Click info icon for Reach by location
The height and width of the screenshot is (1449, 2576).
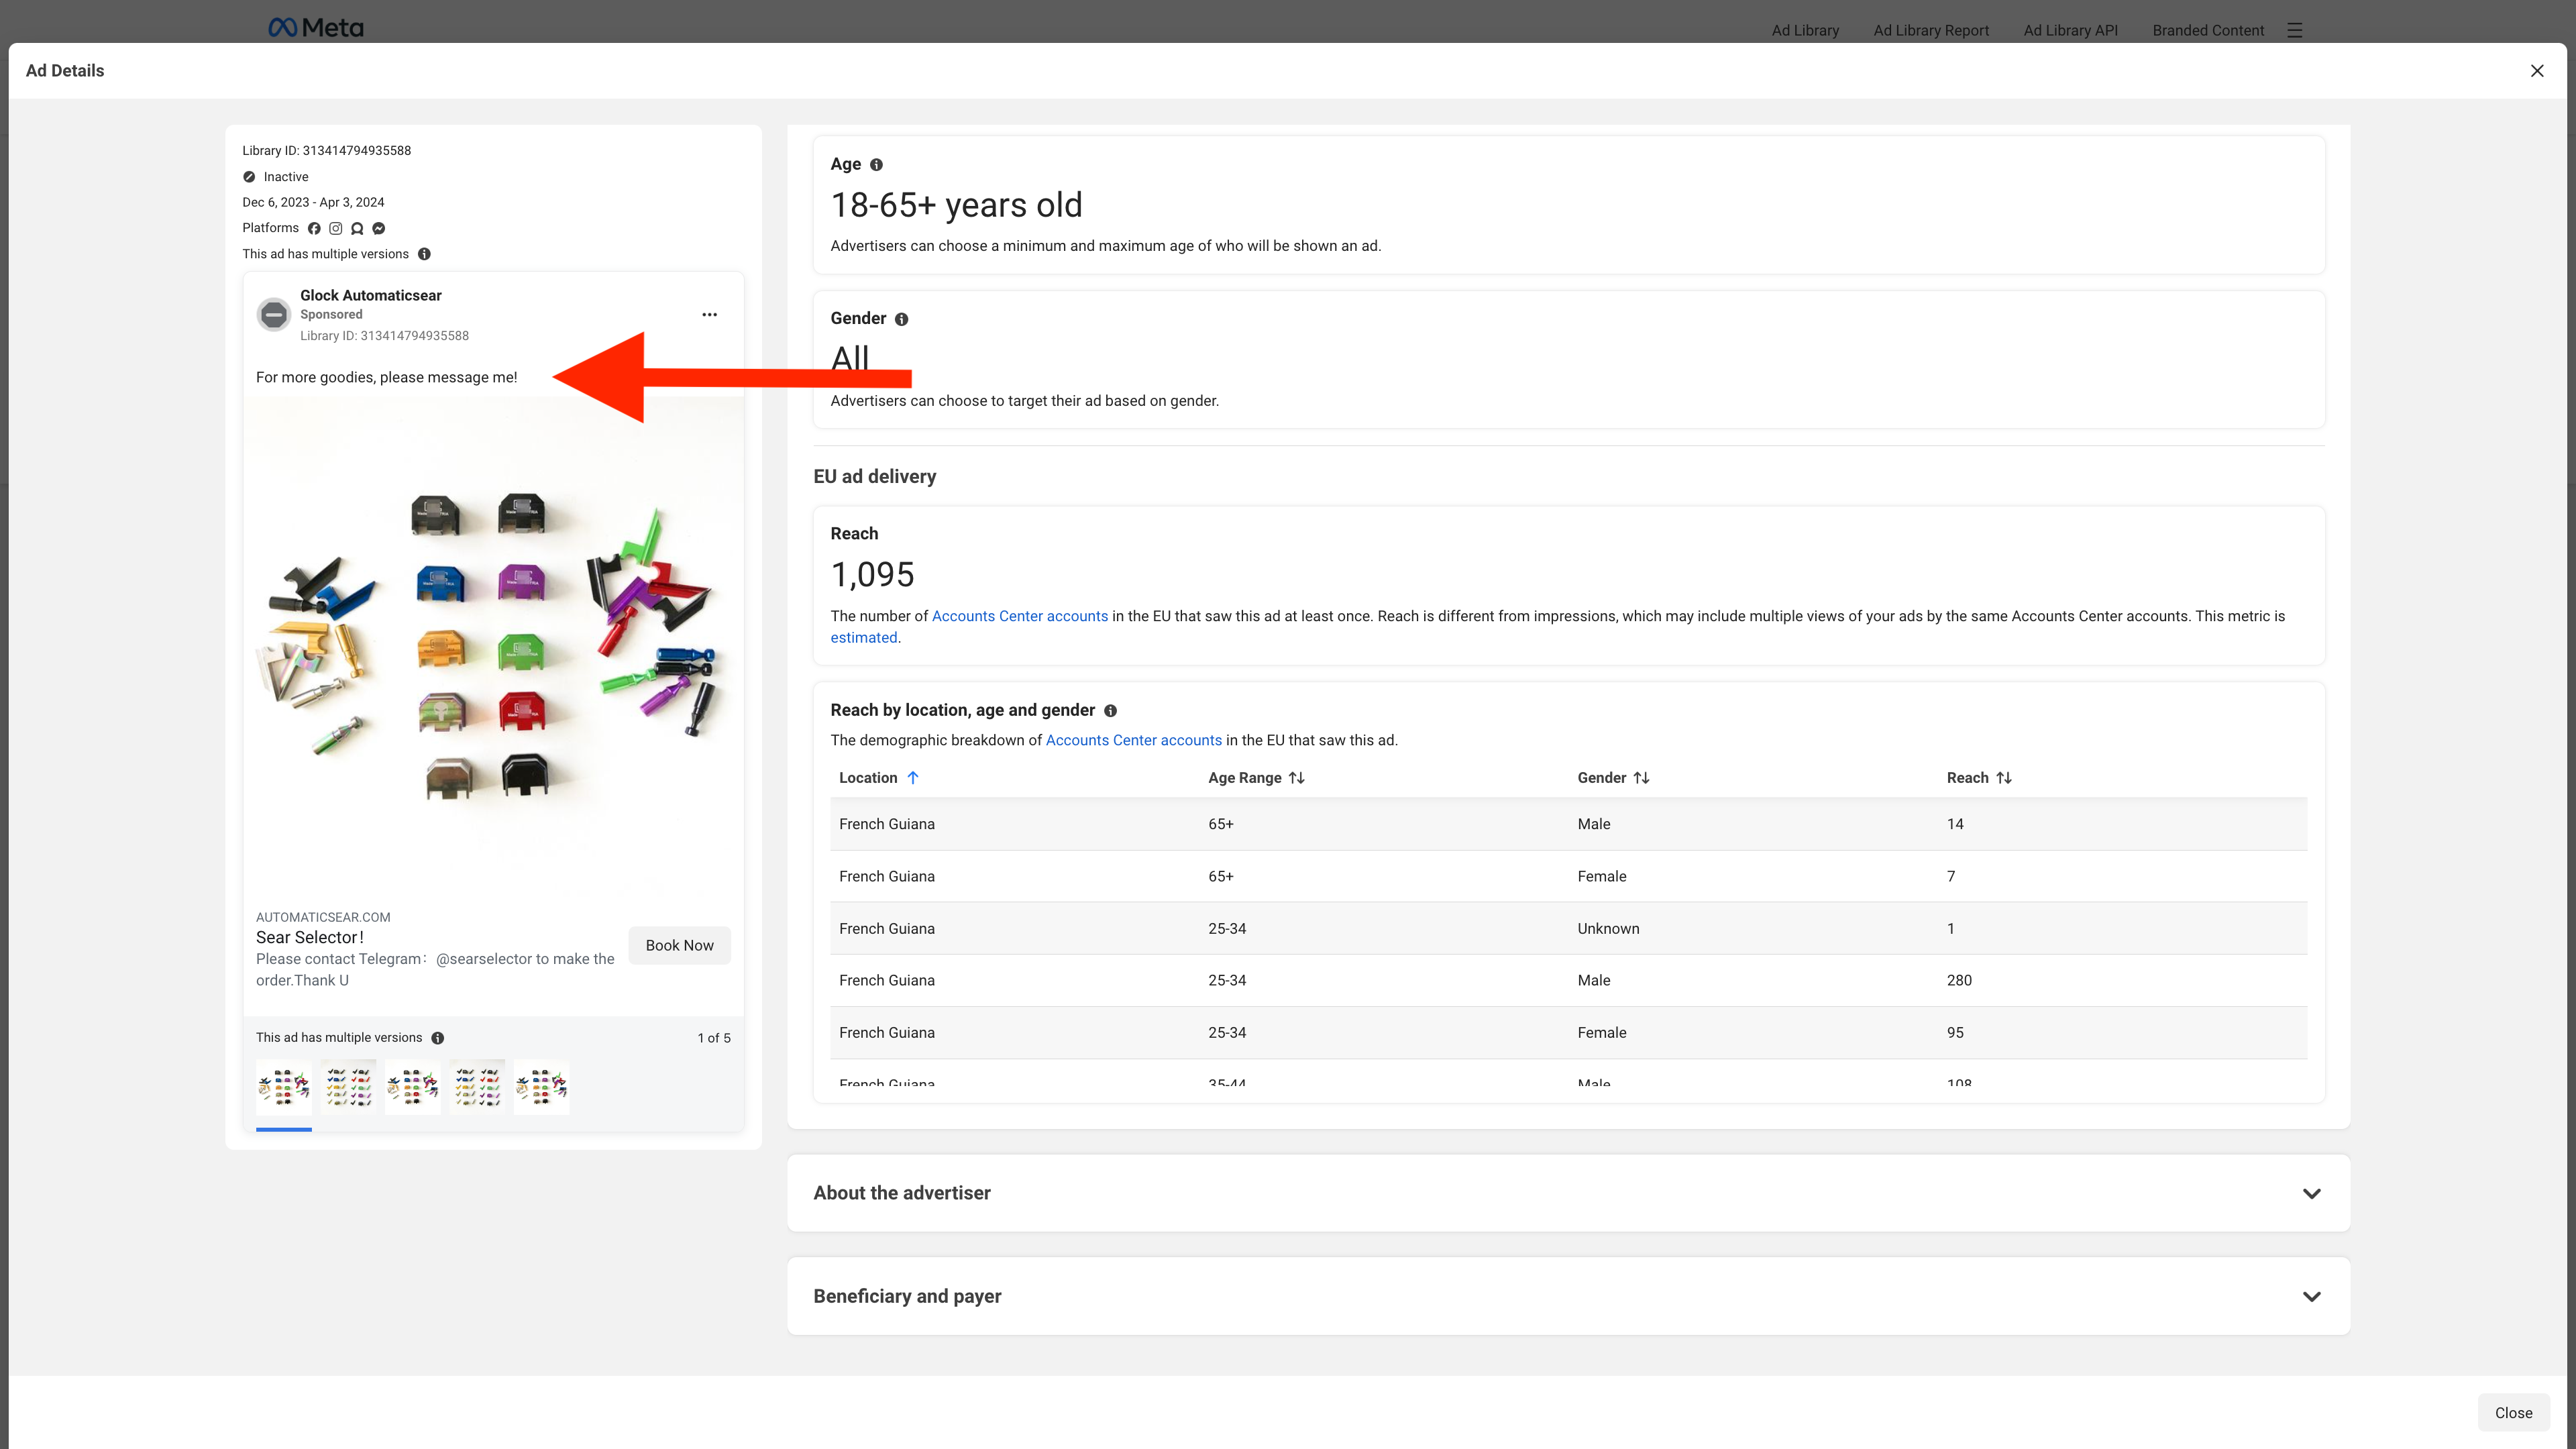pos(1110,711)
